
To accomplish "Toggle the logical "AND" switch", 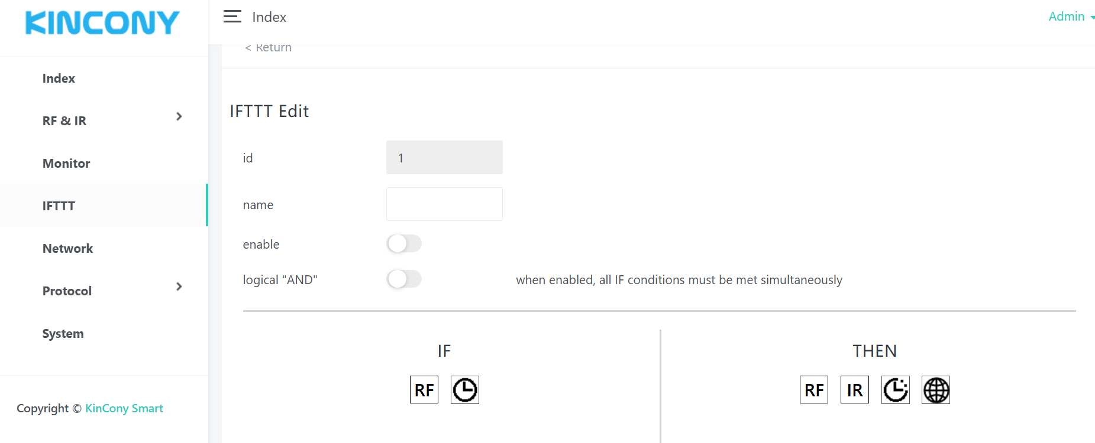I will click(x=404, y=279).
